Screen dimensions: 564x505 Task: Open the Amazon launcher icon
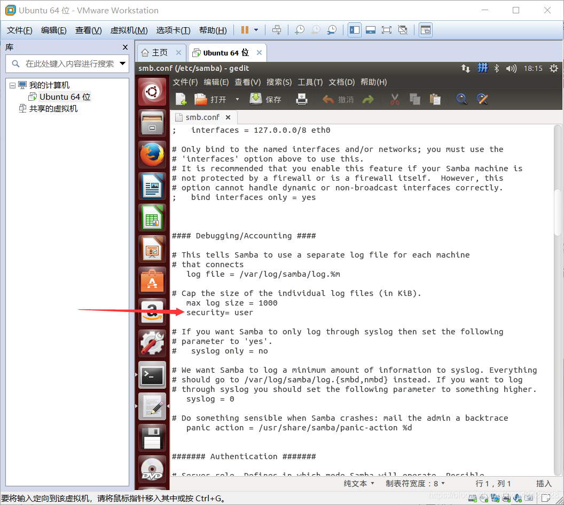[152, 312]
